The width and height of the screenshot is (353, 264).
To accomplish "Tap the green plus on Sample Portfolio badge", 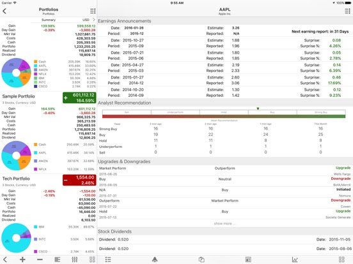I will [66, 98].
